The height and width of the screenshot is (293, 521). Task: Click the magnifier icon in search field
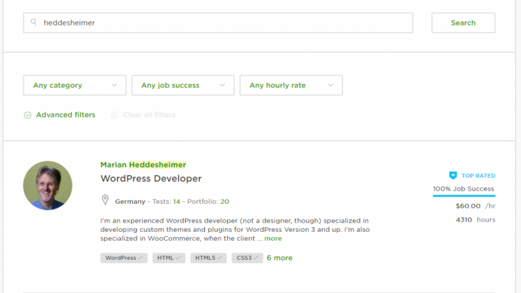tap(34, 22)
